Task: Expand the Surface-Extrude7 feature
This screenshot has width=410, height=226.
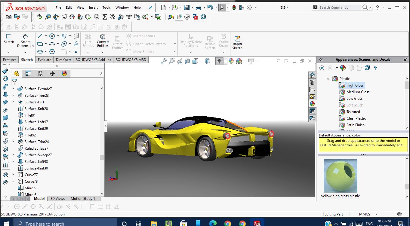Action: pyautogui.click(x=13, y=89)
